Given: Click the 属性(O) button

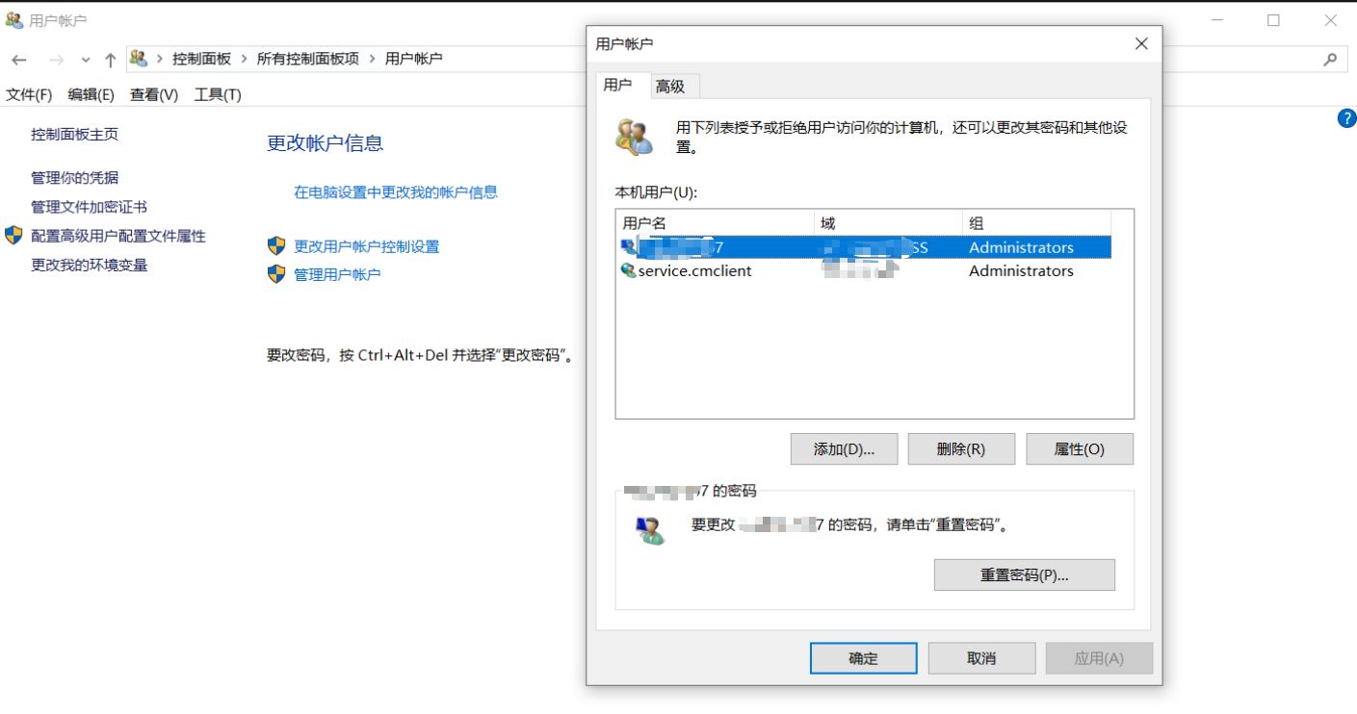Looking at the screenshot, I should point(1080,448).
